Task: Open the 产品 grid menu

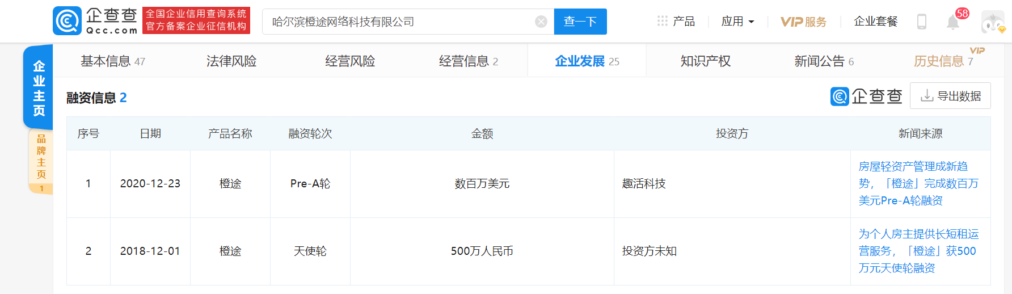Action: [676, 22]
